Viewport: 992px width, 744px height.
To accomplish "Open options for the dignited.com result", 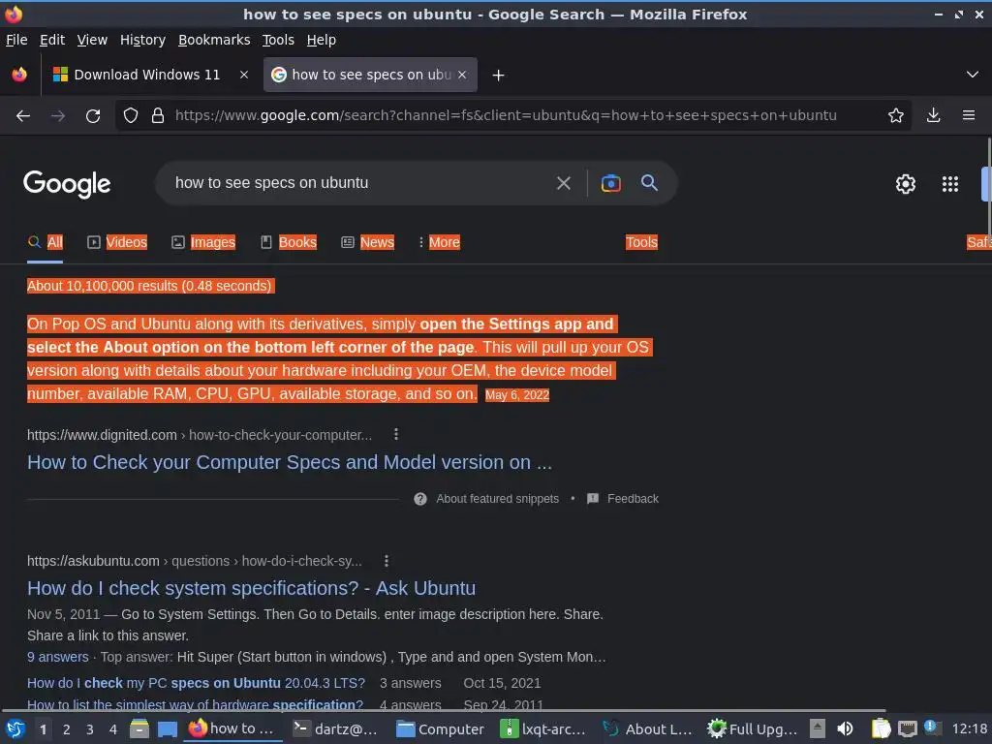I will (x=396, y=435).
